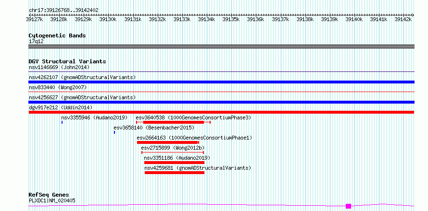Click the nsv1146669 (John2014) variant label
Image resolution: width=428 pixels, height=211 pixels.
click(x=59, y=67)
